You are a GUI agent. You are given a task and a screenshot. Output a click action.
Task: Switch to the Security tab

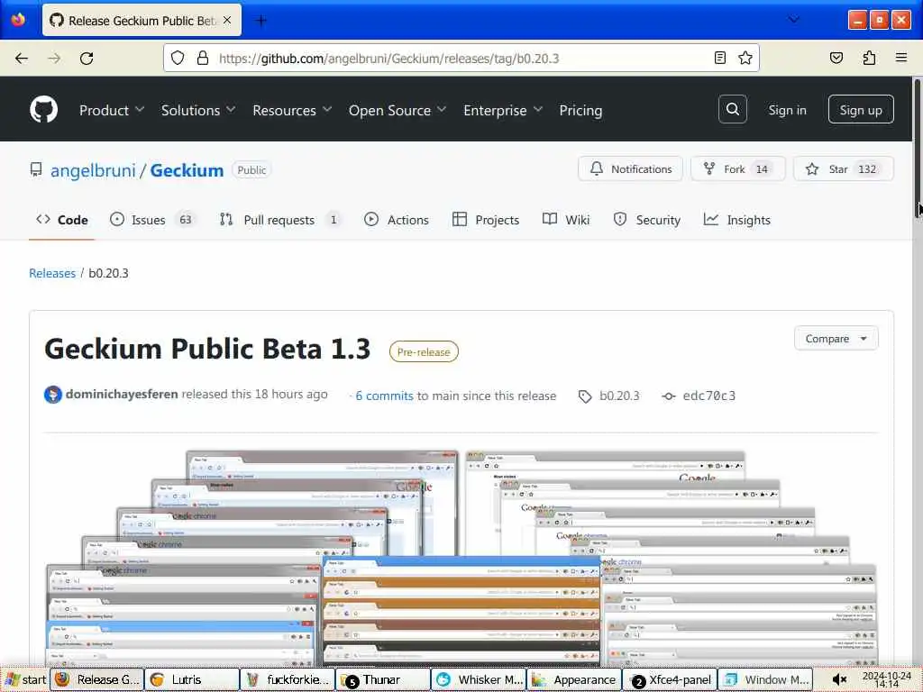pyautogui.click(x=646, y=220)
